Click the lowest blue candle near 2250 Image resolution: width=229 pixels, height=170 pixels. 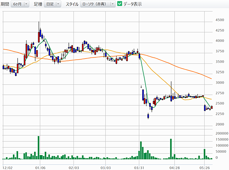(148, 116)
